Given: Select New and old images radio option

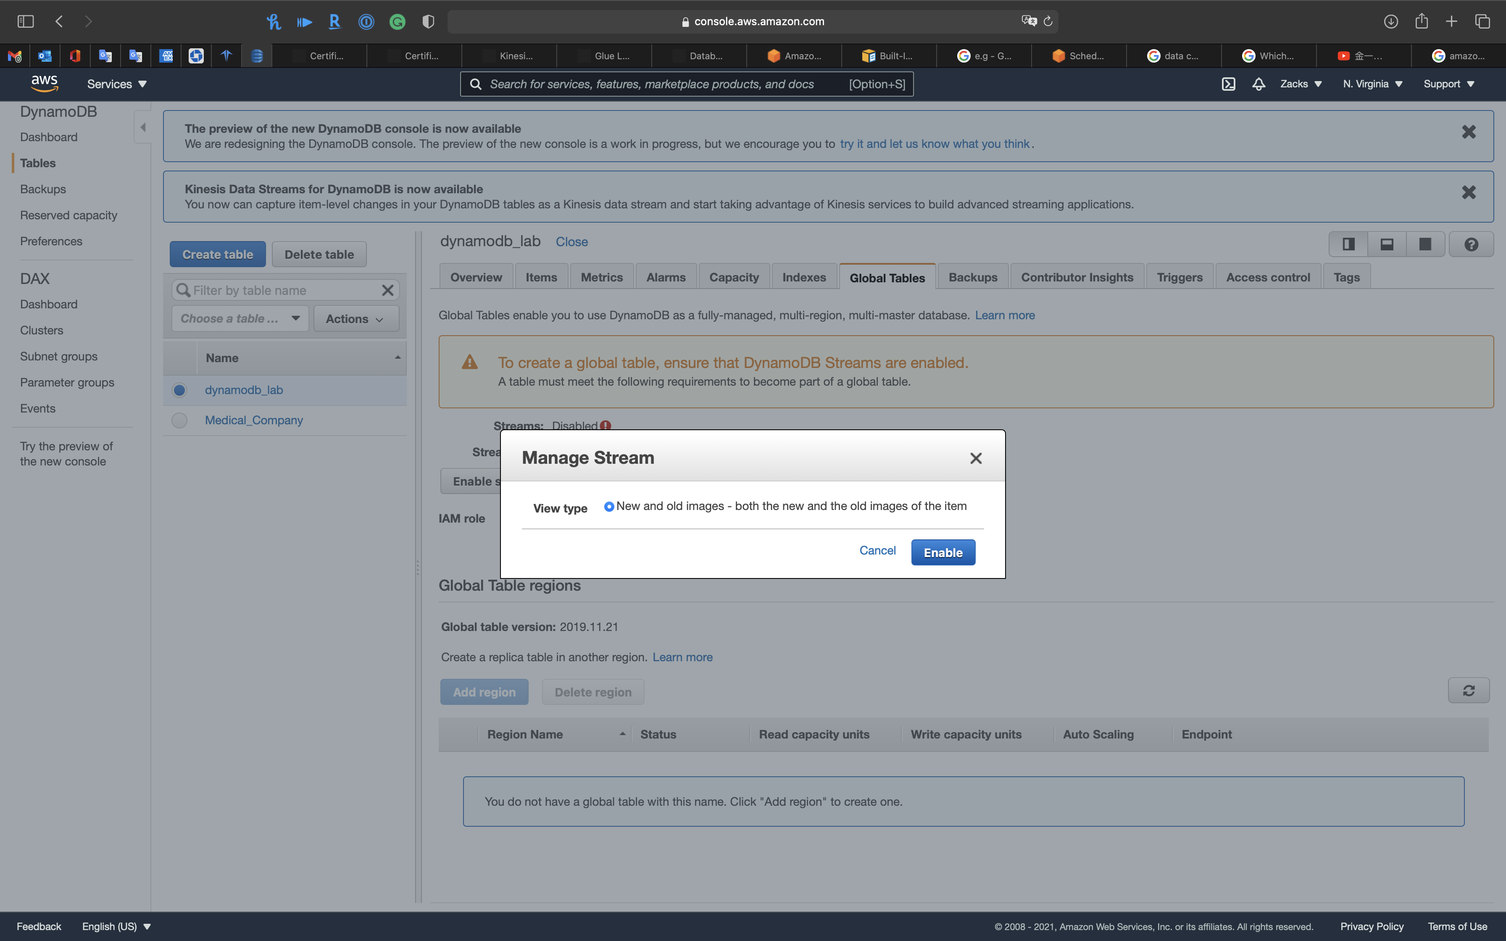Looking at the screenshot, I should [608, 507].
